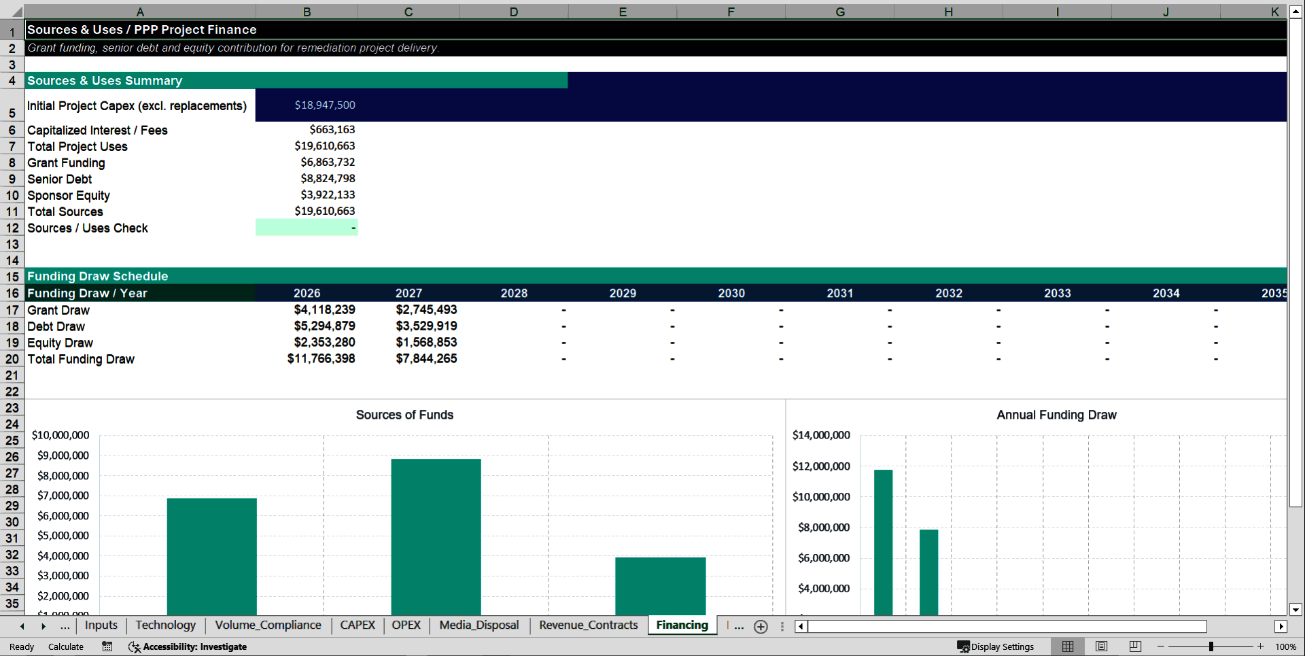The image size is (1305, 656).
Task: Select Capitalized Interest value $663,163
Action: click(307, 130)
